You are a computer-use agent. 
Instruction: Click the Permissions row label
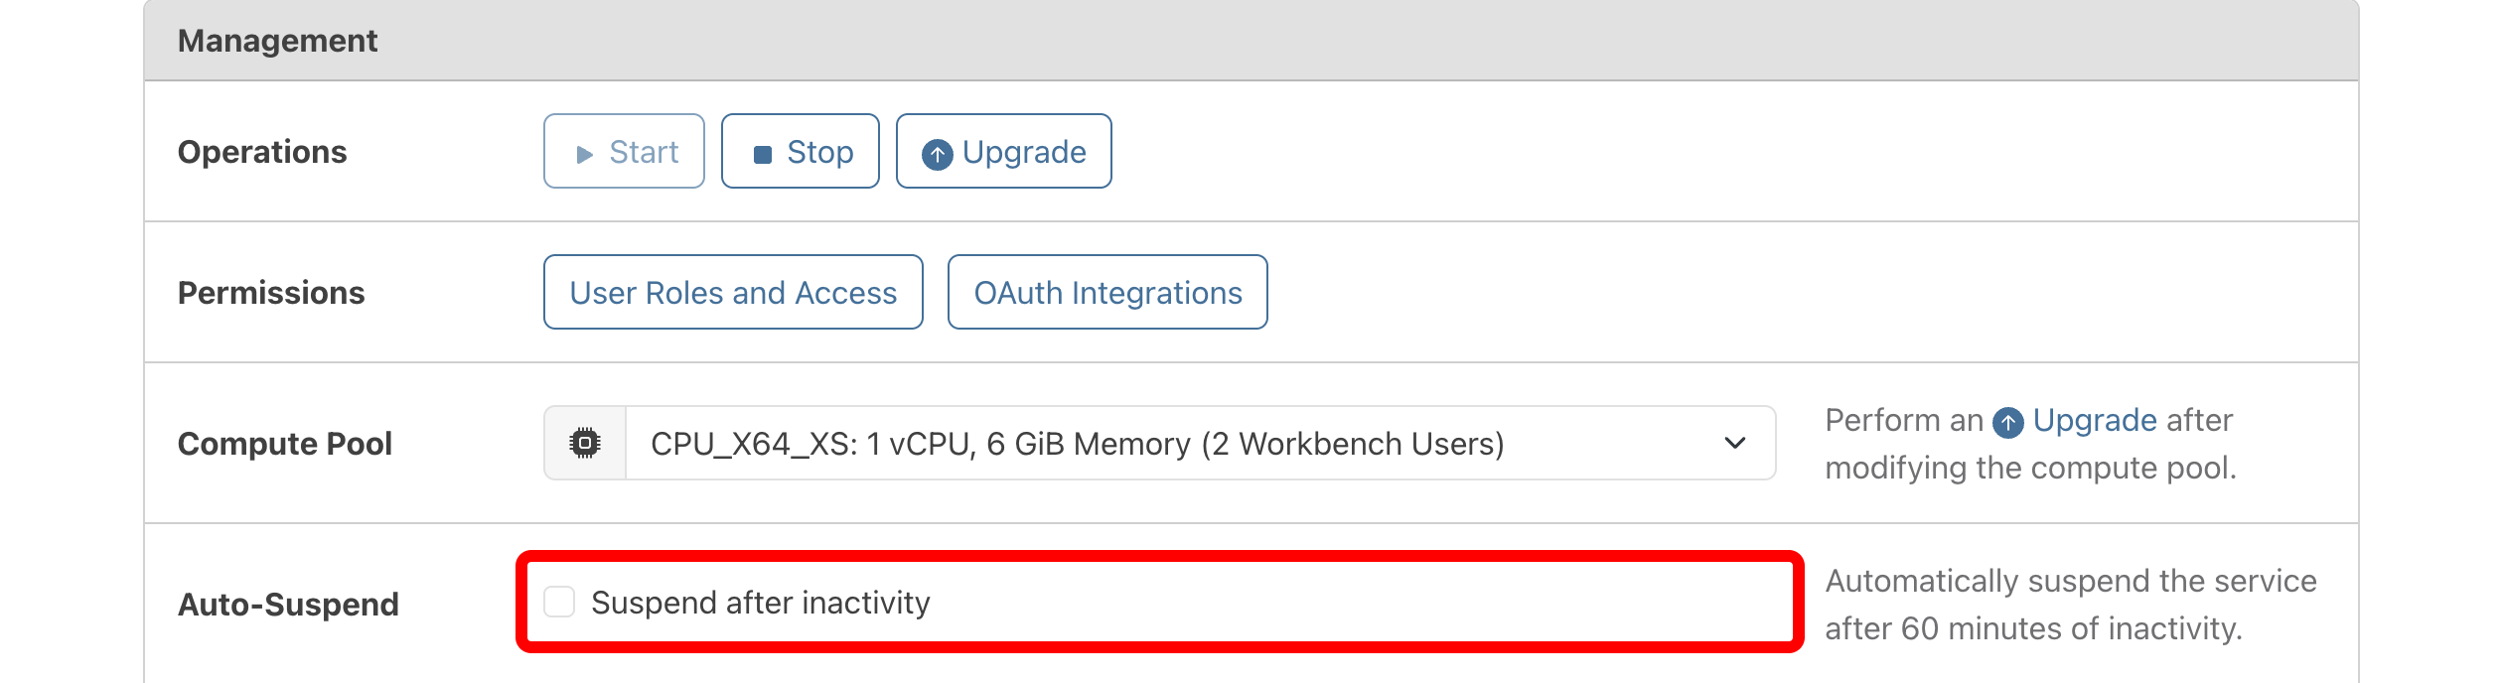pos(271,293)
